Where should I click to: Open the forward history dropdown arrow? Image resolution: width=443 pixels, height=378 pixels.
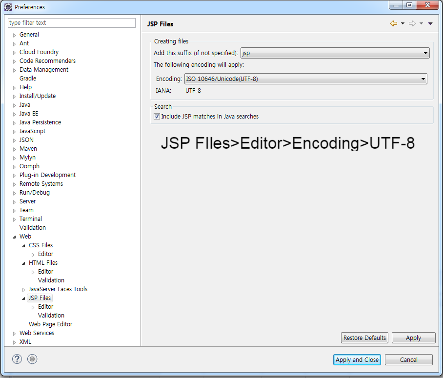coord(421,23)
